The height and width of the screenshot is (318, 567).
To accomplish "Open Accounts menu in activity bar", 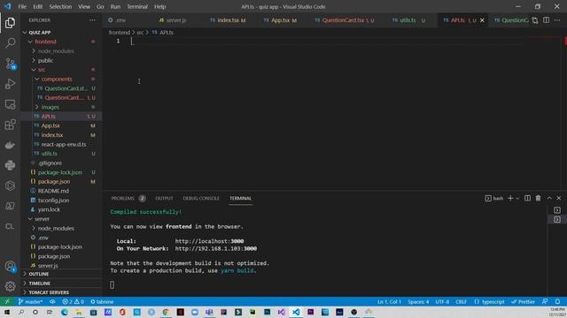I will [x=10, y=267].
